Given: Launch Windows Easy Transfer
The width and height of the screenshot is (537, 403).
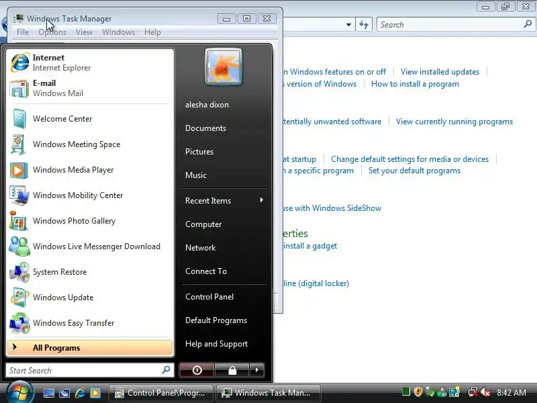Looking at the screenshot, I should [x=90, y=323].
